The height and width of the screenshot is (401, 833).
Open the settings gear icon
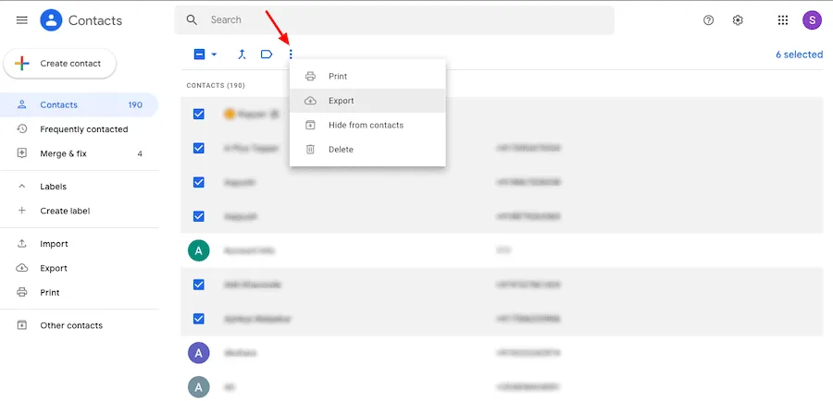(x=738, y=20)
